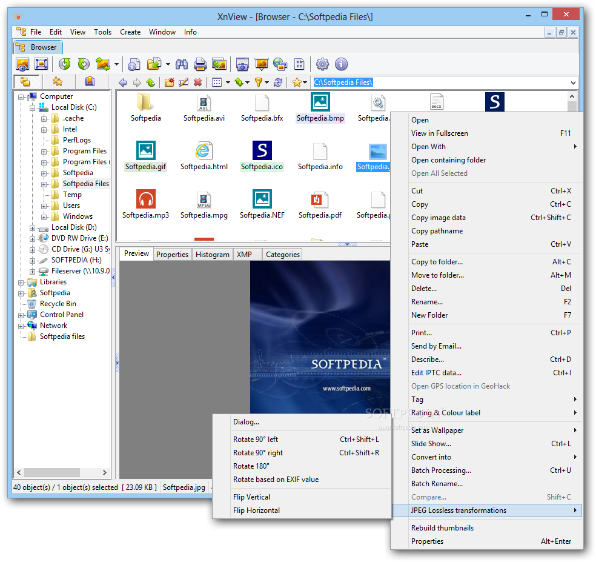Expand the .cache folder node
This screenshot has height=562, width=596.
pyautogui.click(x=44, y=119)
